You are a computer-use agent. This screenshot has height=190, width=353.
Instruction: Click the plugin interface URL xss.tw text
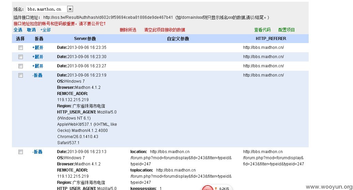(x=108, y=17)
